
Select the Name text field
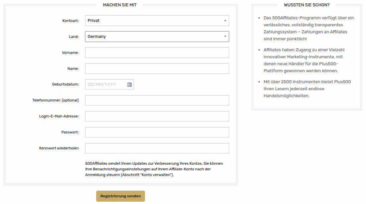[x=157, y=68]
